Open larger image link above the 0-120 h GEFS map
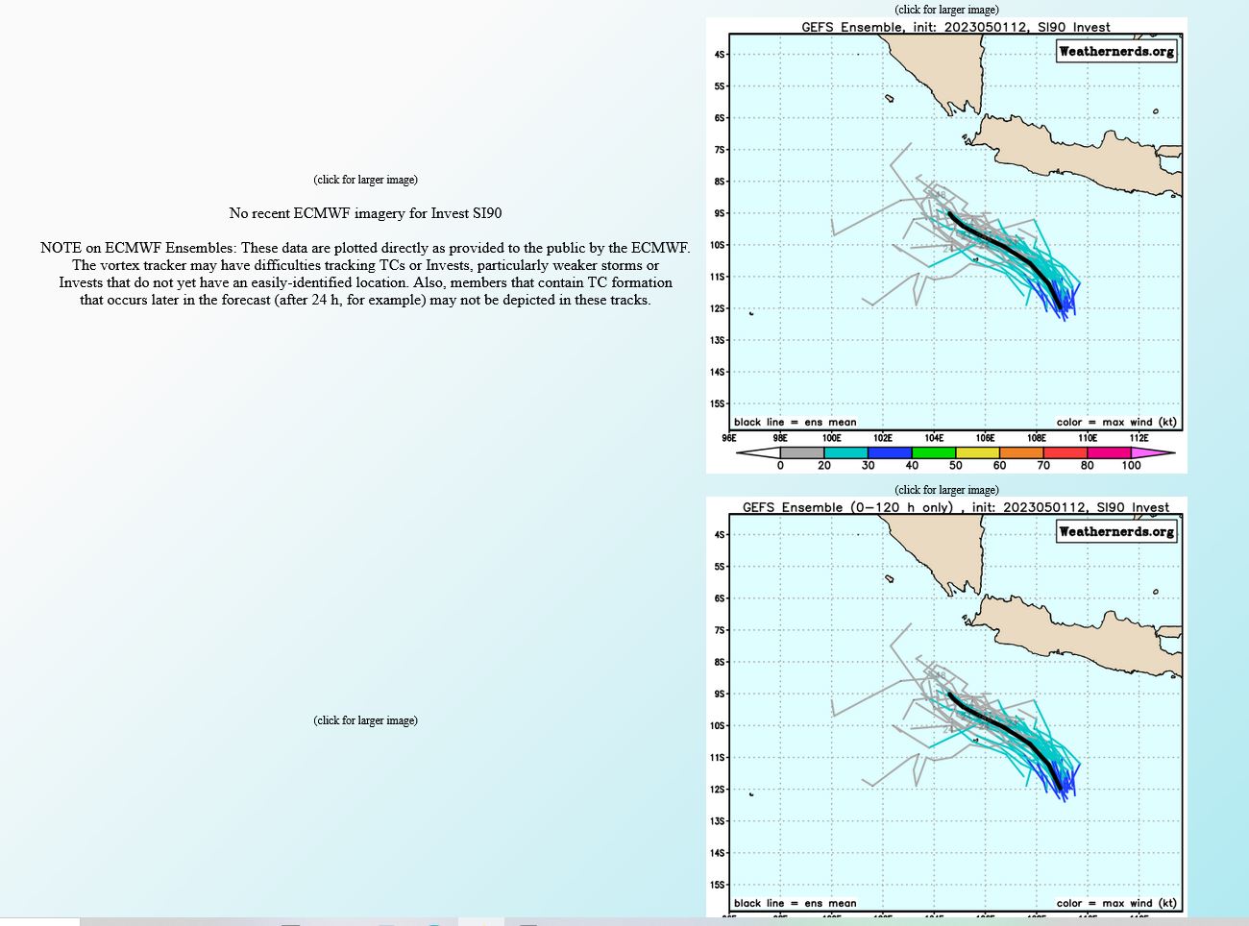 (x=946, y=490)
